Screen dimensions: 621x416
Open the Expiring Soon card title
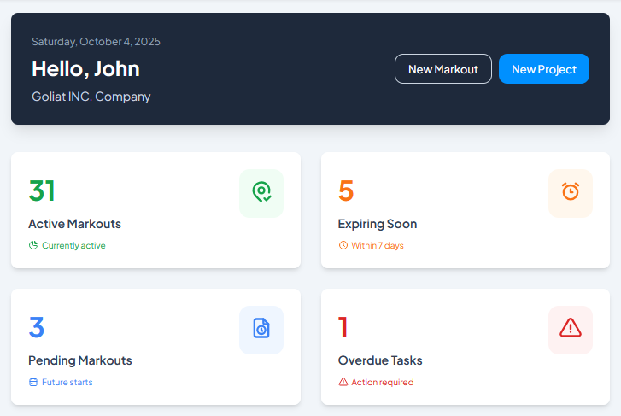coord(378,224)
